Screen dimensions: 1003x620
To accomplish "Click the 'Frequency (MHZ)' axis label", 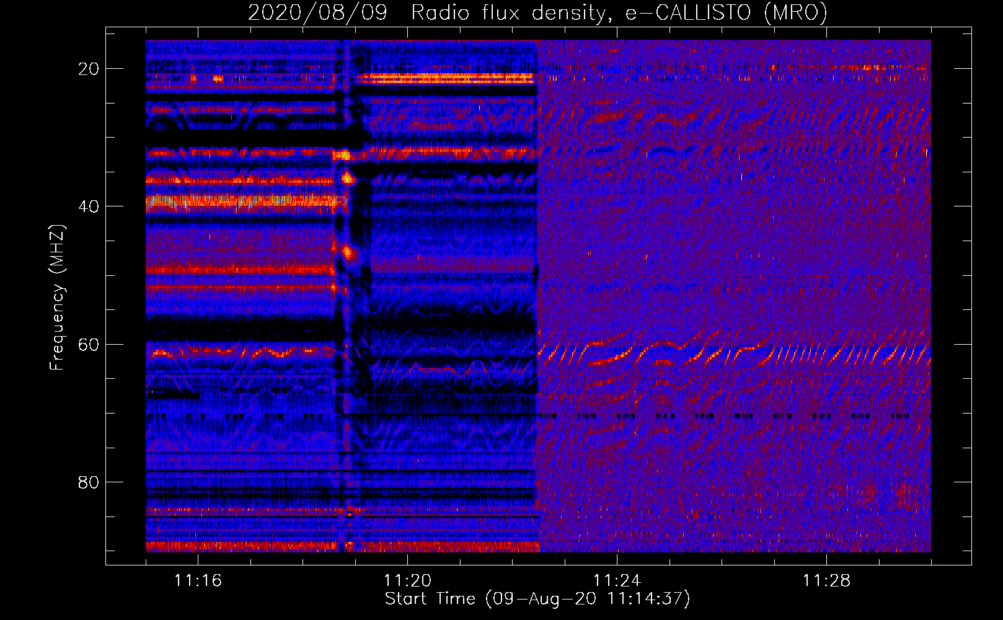I will click(57, 297).
